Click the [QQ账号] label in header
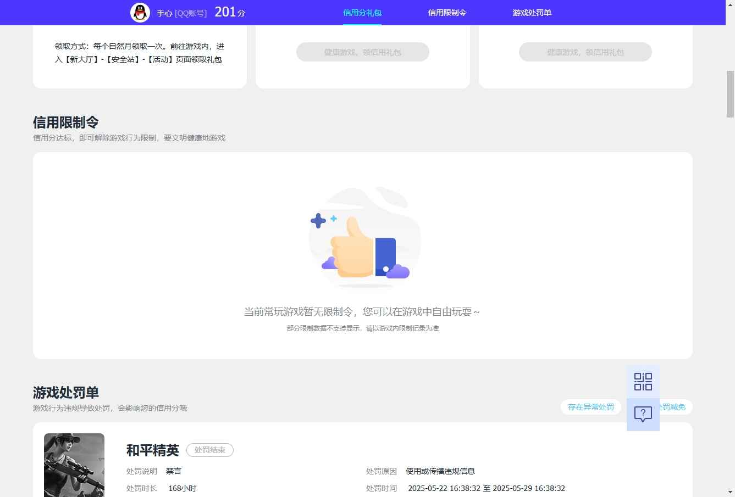735x497 pixels. [191, 13]
